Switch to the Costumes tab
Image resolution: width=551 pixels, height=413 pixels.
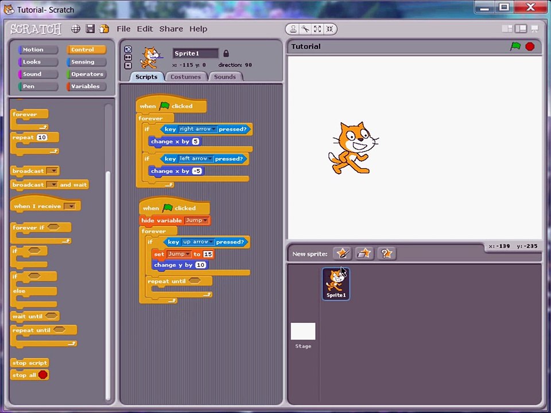pyautogui.click(x=185, y=77)
